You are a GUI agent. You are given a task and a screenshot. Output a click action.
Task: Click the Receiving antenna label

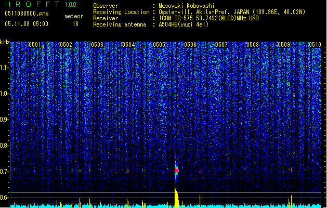[120, 24]
